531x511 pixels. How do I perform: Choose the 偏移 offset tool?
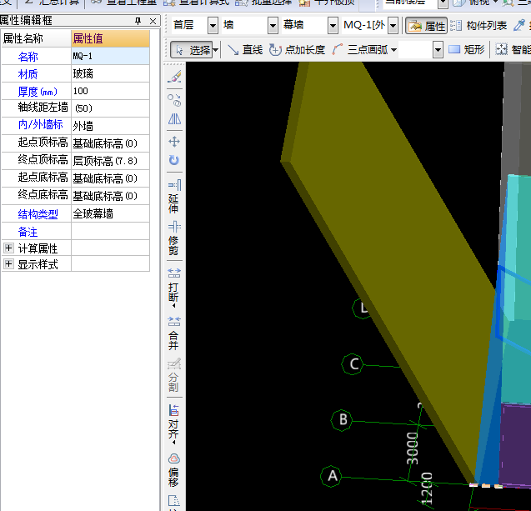174,470
